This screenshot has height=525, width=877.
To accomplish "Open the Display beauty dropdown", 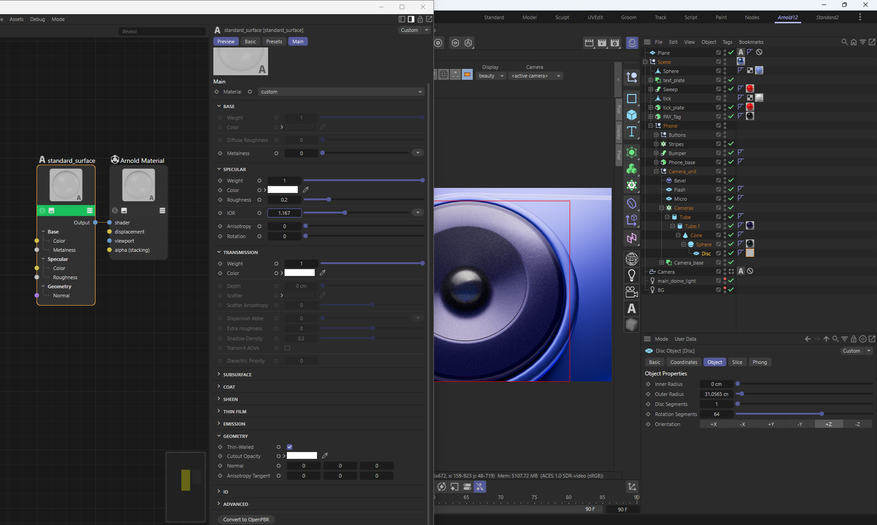I will pos(491,76).
